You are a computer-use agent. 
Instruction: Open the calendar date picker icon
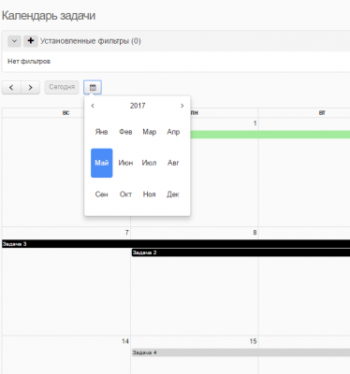click(93, 87)
